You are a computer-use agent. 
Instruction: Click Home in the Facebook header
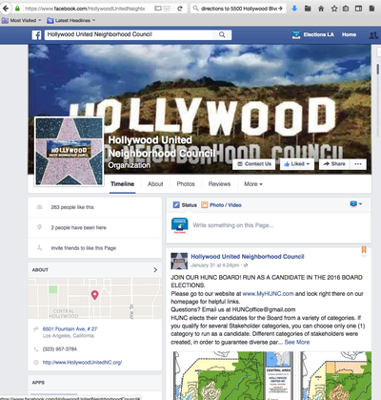click(349, 34)
